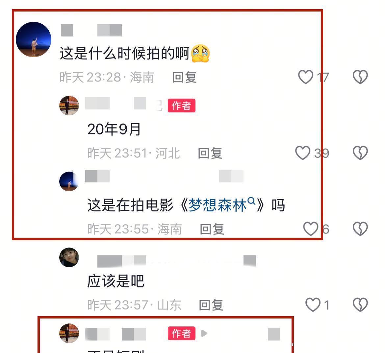Like the 梦想森林 movie question comment
Screen dimensions: 385x353
click(311, 229)
